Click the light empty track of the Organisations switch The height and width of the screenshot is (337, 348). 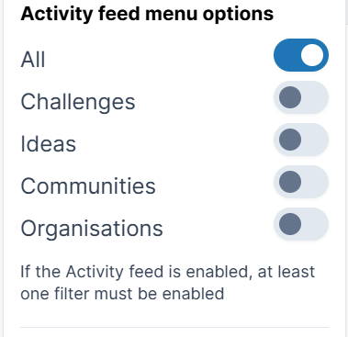315,224
